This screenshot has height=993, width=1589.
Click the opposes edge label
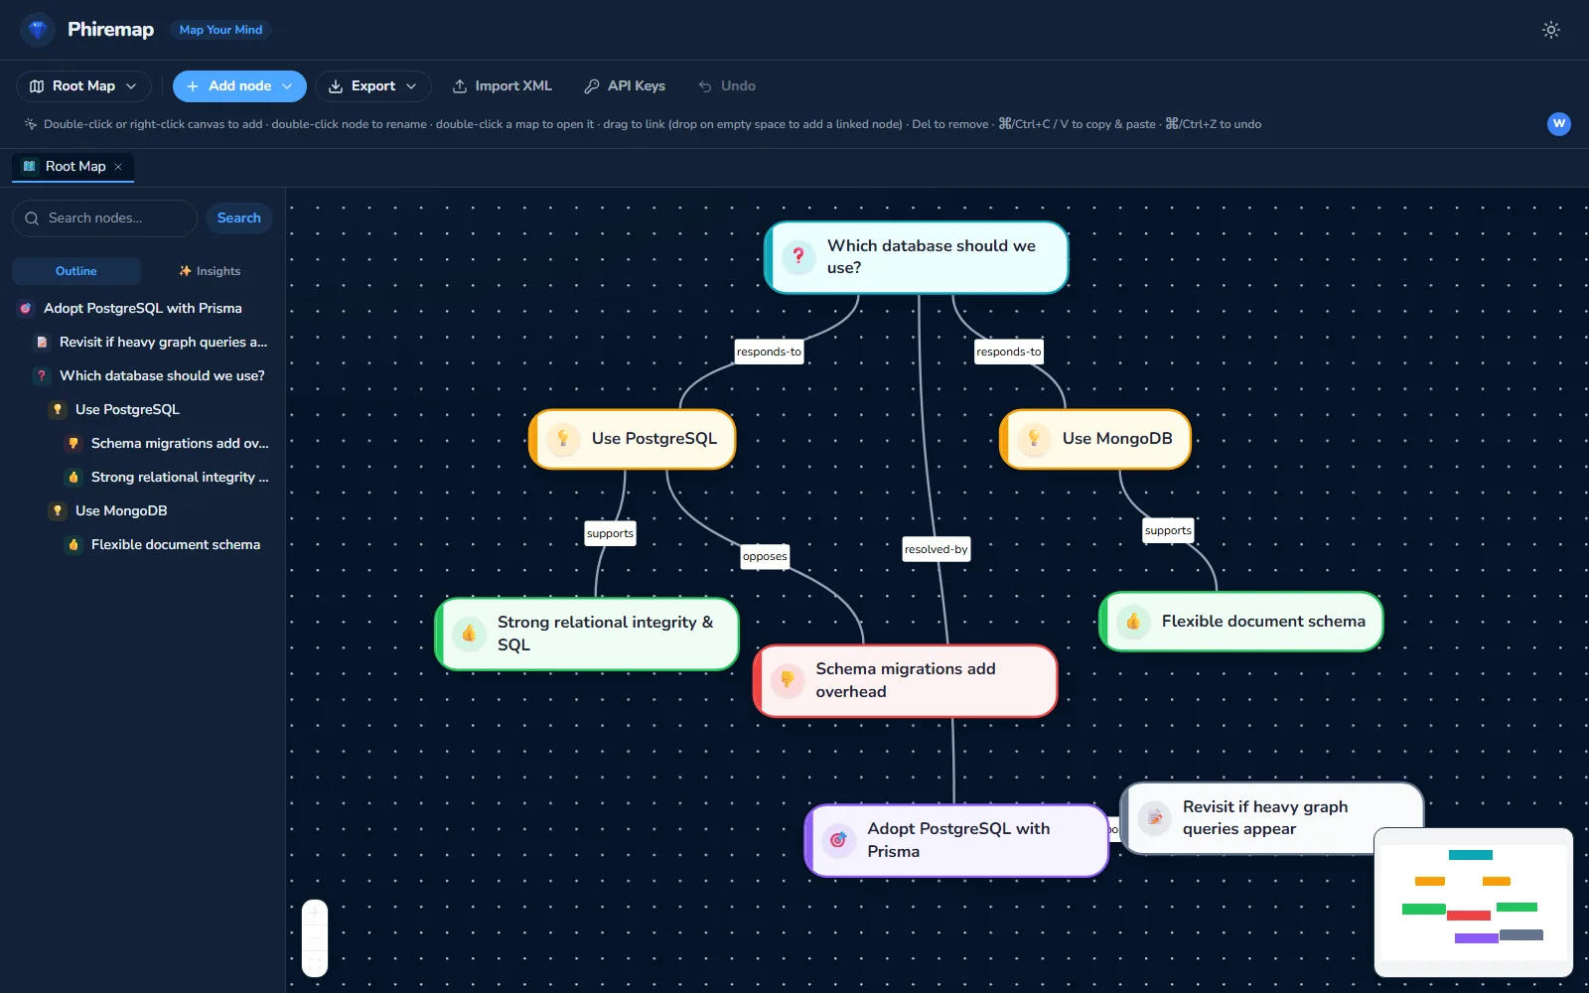click(765, 556)
